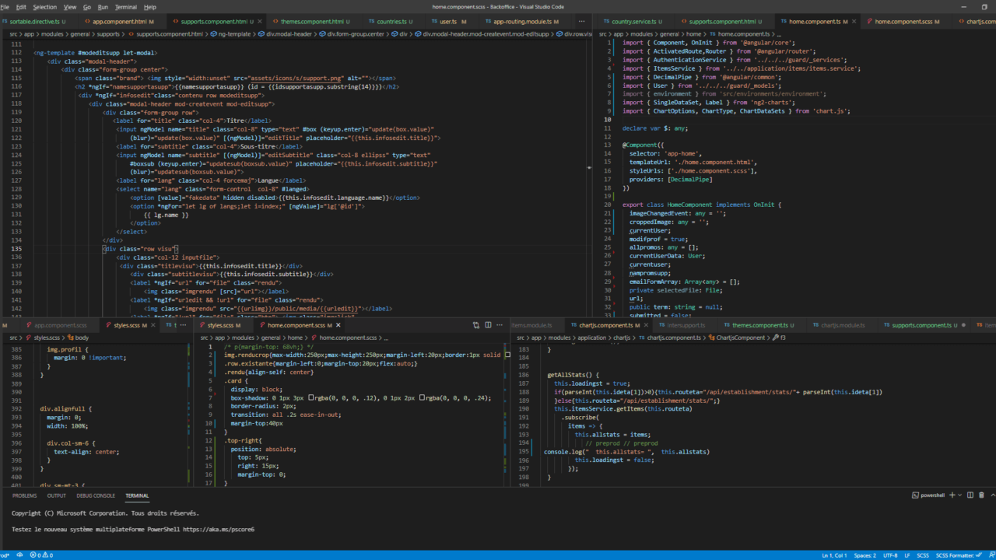Switch to the chartjs.component.ts tab

point(608,325)
